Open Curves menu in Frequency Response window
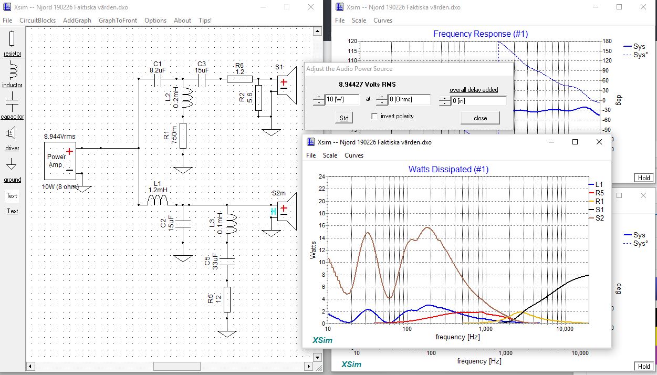This screenshot has width=657, height=375. (383, 20)
